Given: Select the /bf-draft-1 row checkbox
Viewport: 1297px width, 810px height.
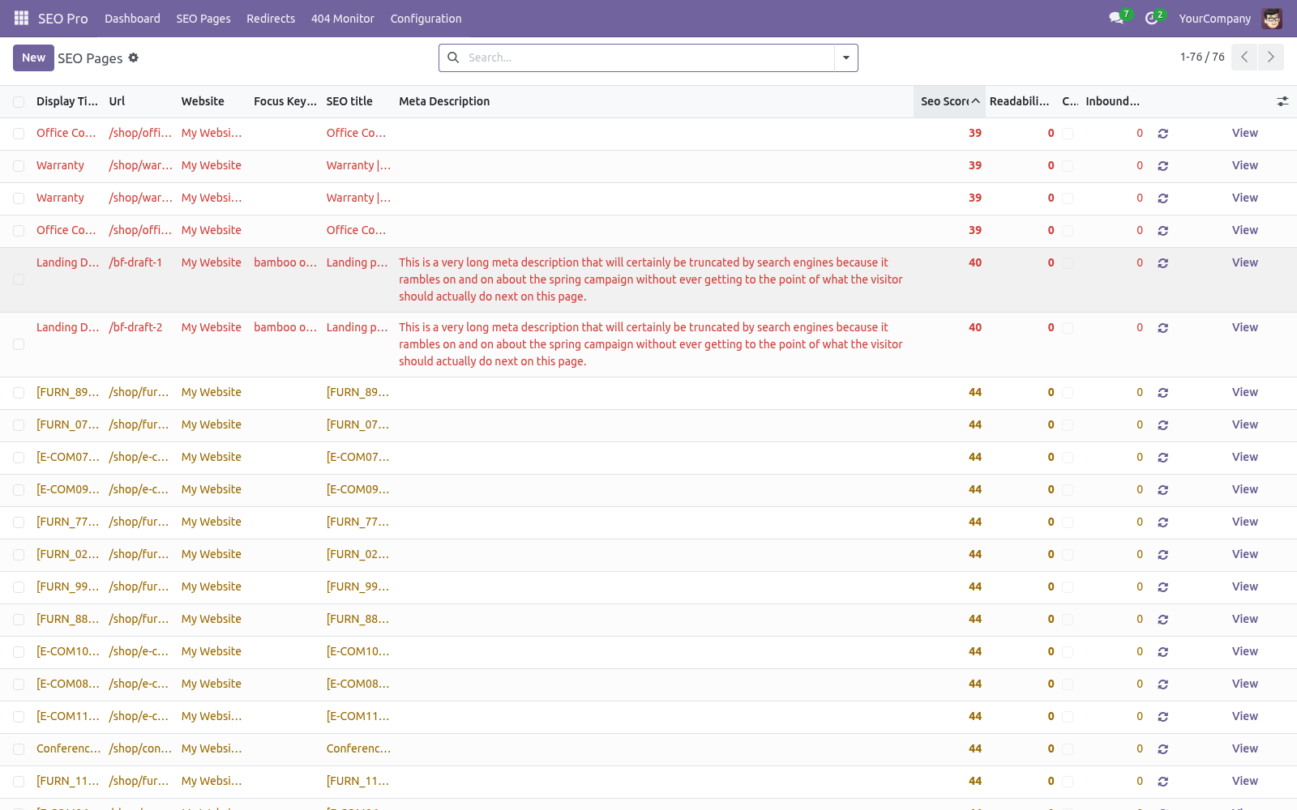Looking at the screenshot, I should pos(19,279).
